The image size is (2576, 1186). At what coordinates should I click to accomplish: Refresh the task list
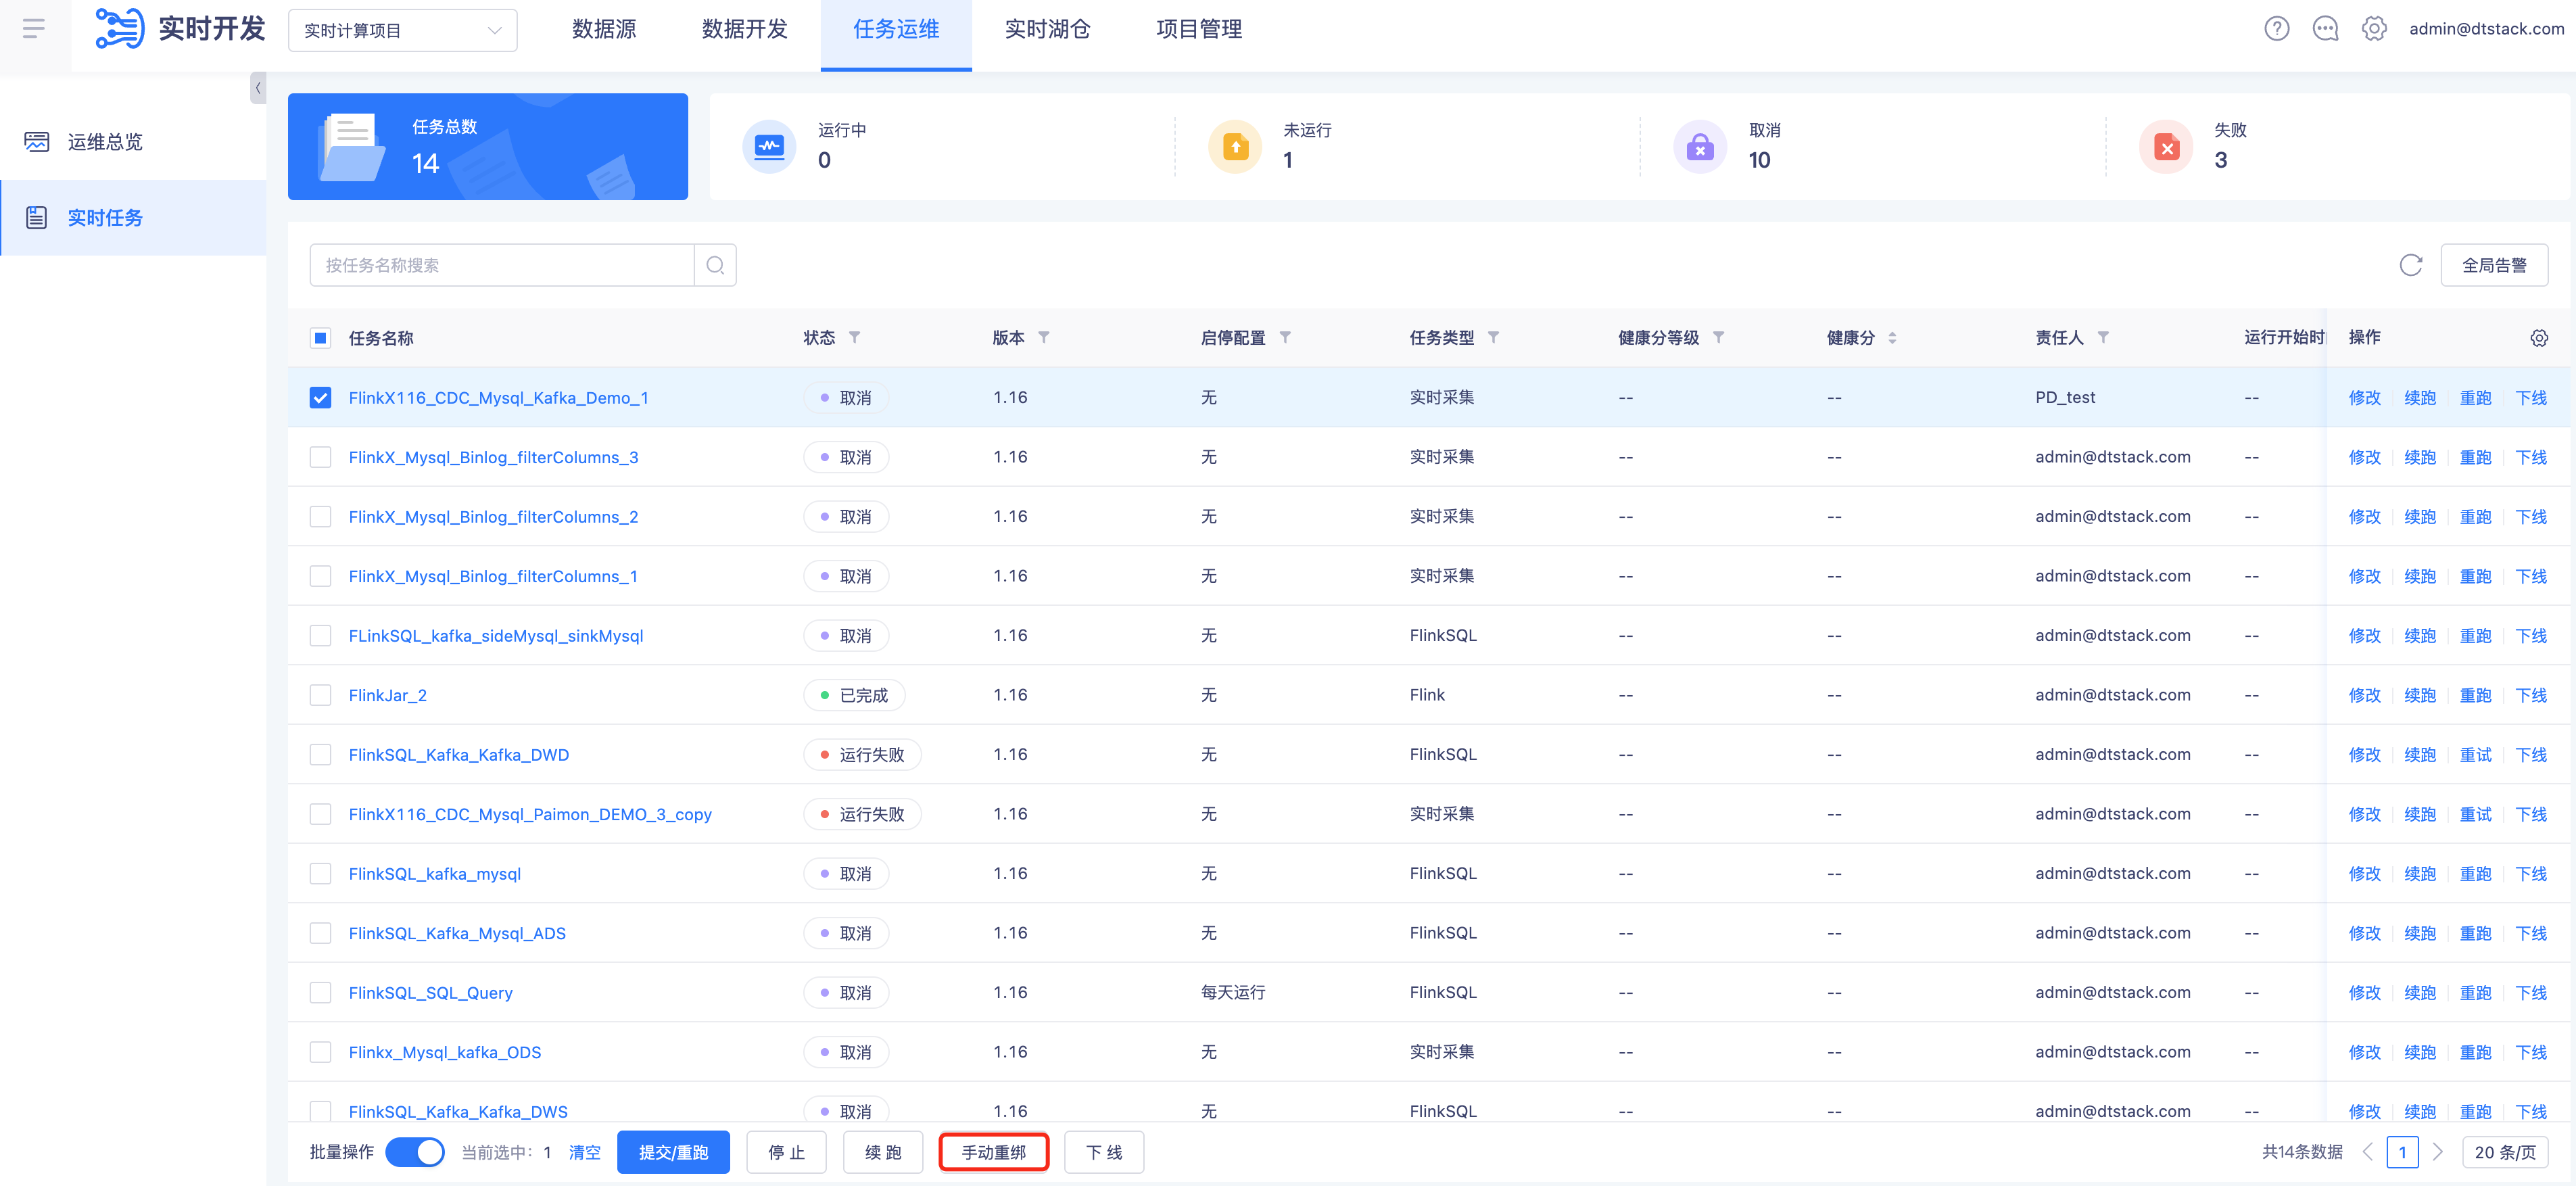coord(2411,265)
